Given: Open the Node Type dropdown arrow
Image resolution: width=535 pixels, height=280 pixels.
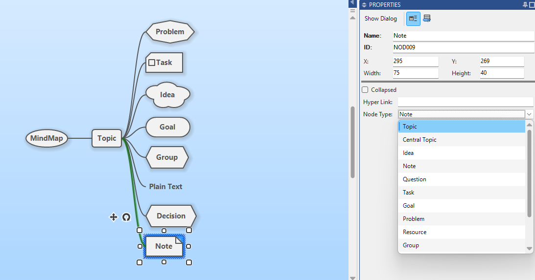Looking at the screenshot, I should (529, 114).
